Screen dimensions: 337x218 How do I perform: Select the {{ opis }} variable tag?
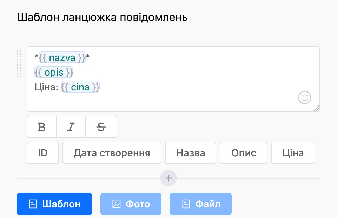tap(54, 72)
